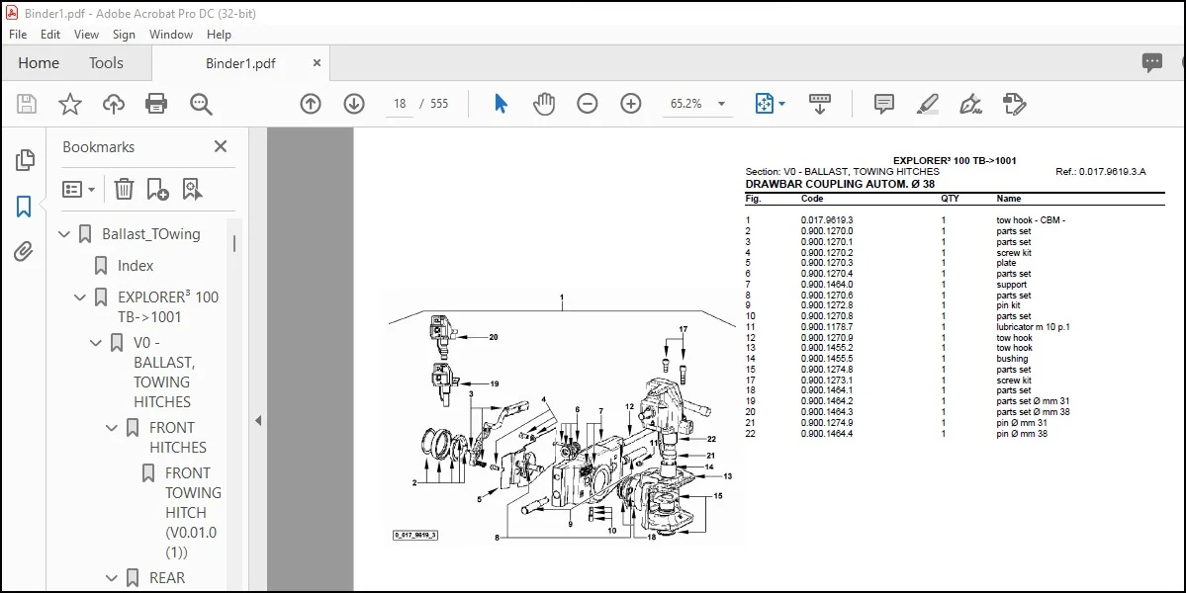The image size is (1186, 593).
Task: Collapse navigation pane with left arrow
Action: click(x=258, y=421)
